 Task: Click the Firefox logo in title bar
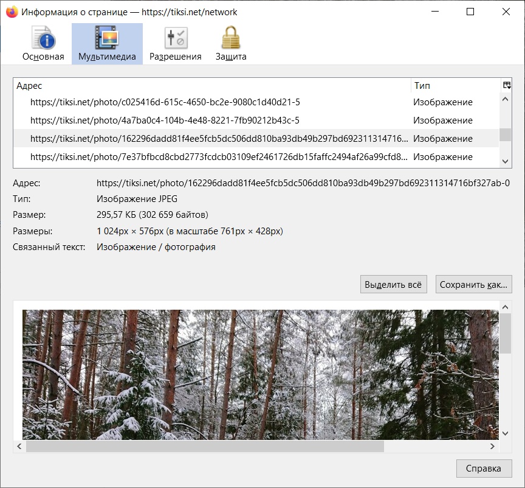12,12
